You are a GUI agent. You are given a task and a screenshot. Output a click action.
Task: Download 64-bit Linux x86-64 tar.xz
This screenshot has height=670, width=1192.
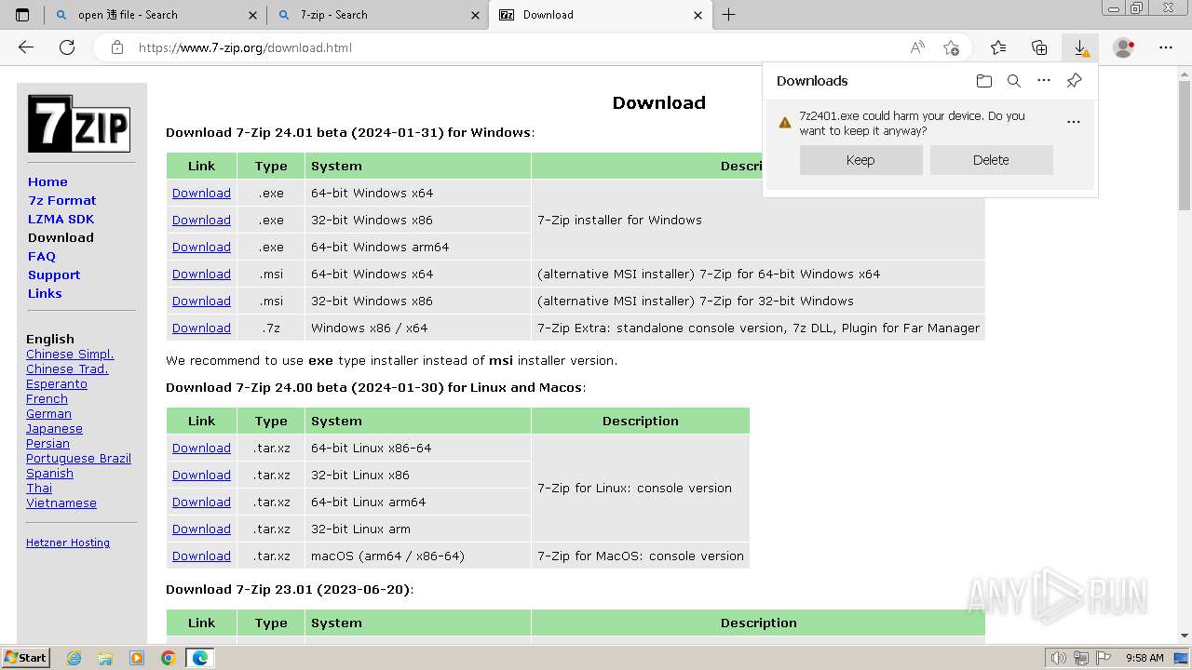201,448
